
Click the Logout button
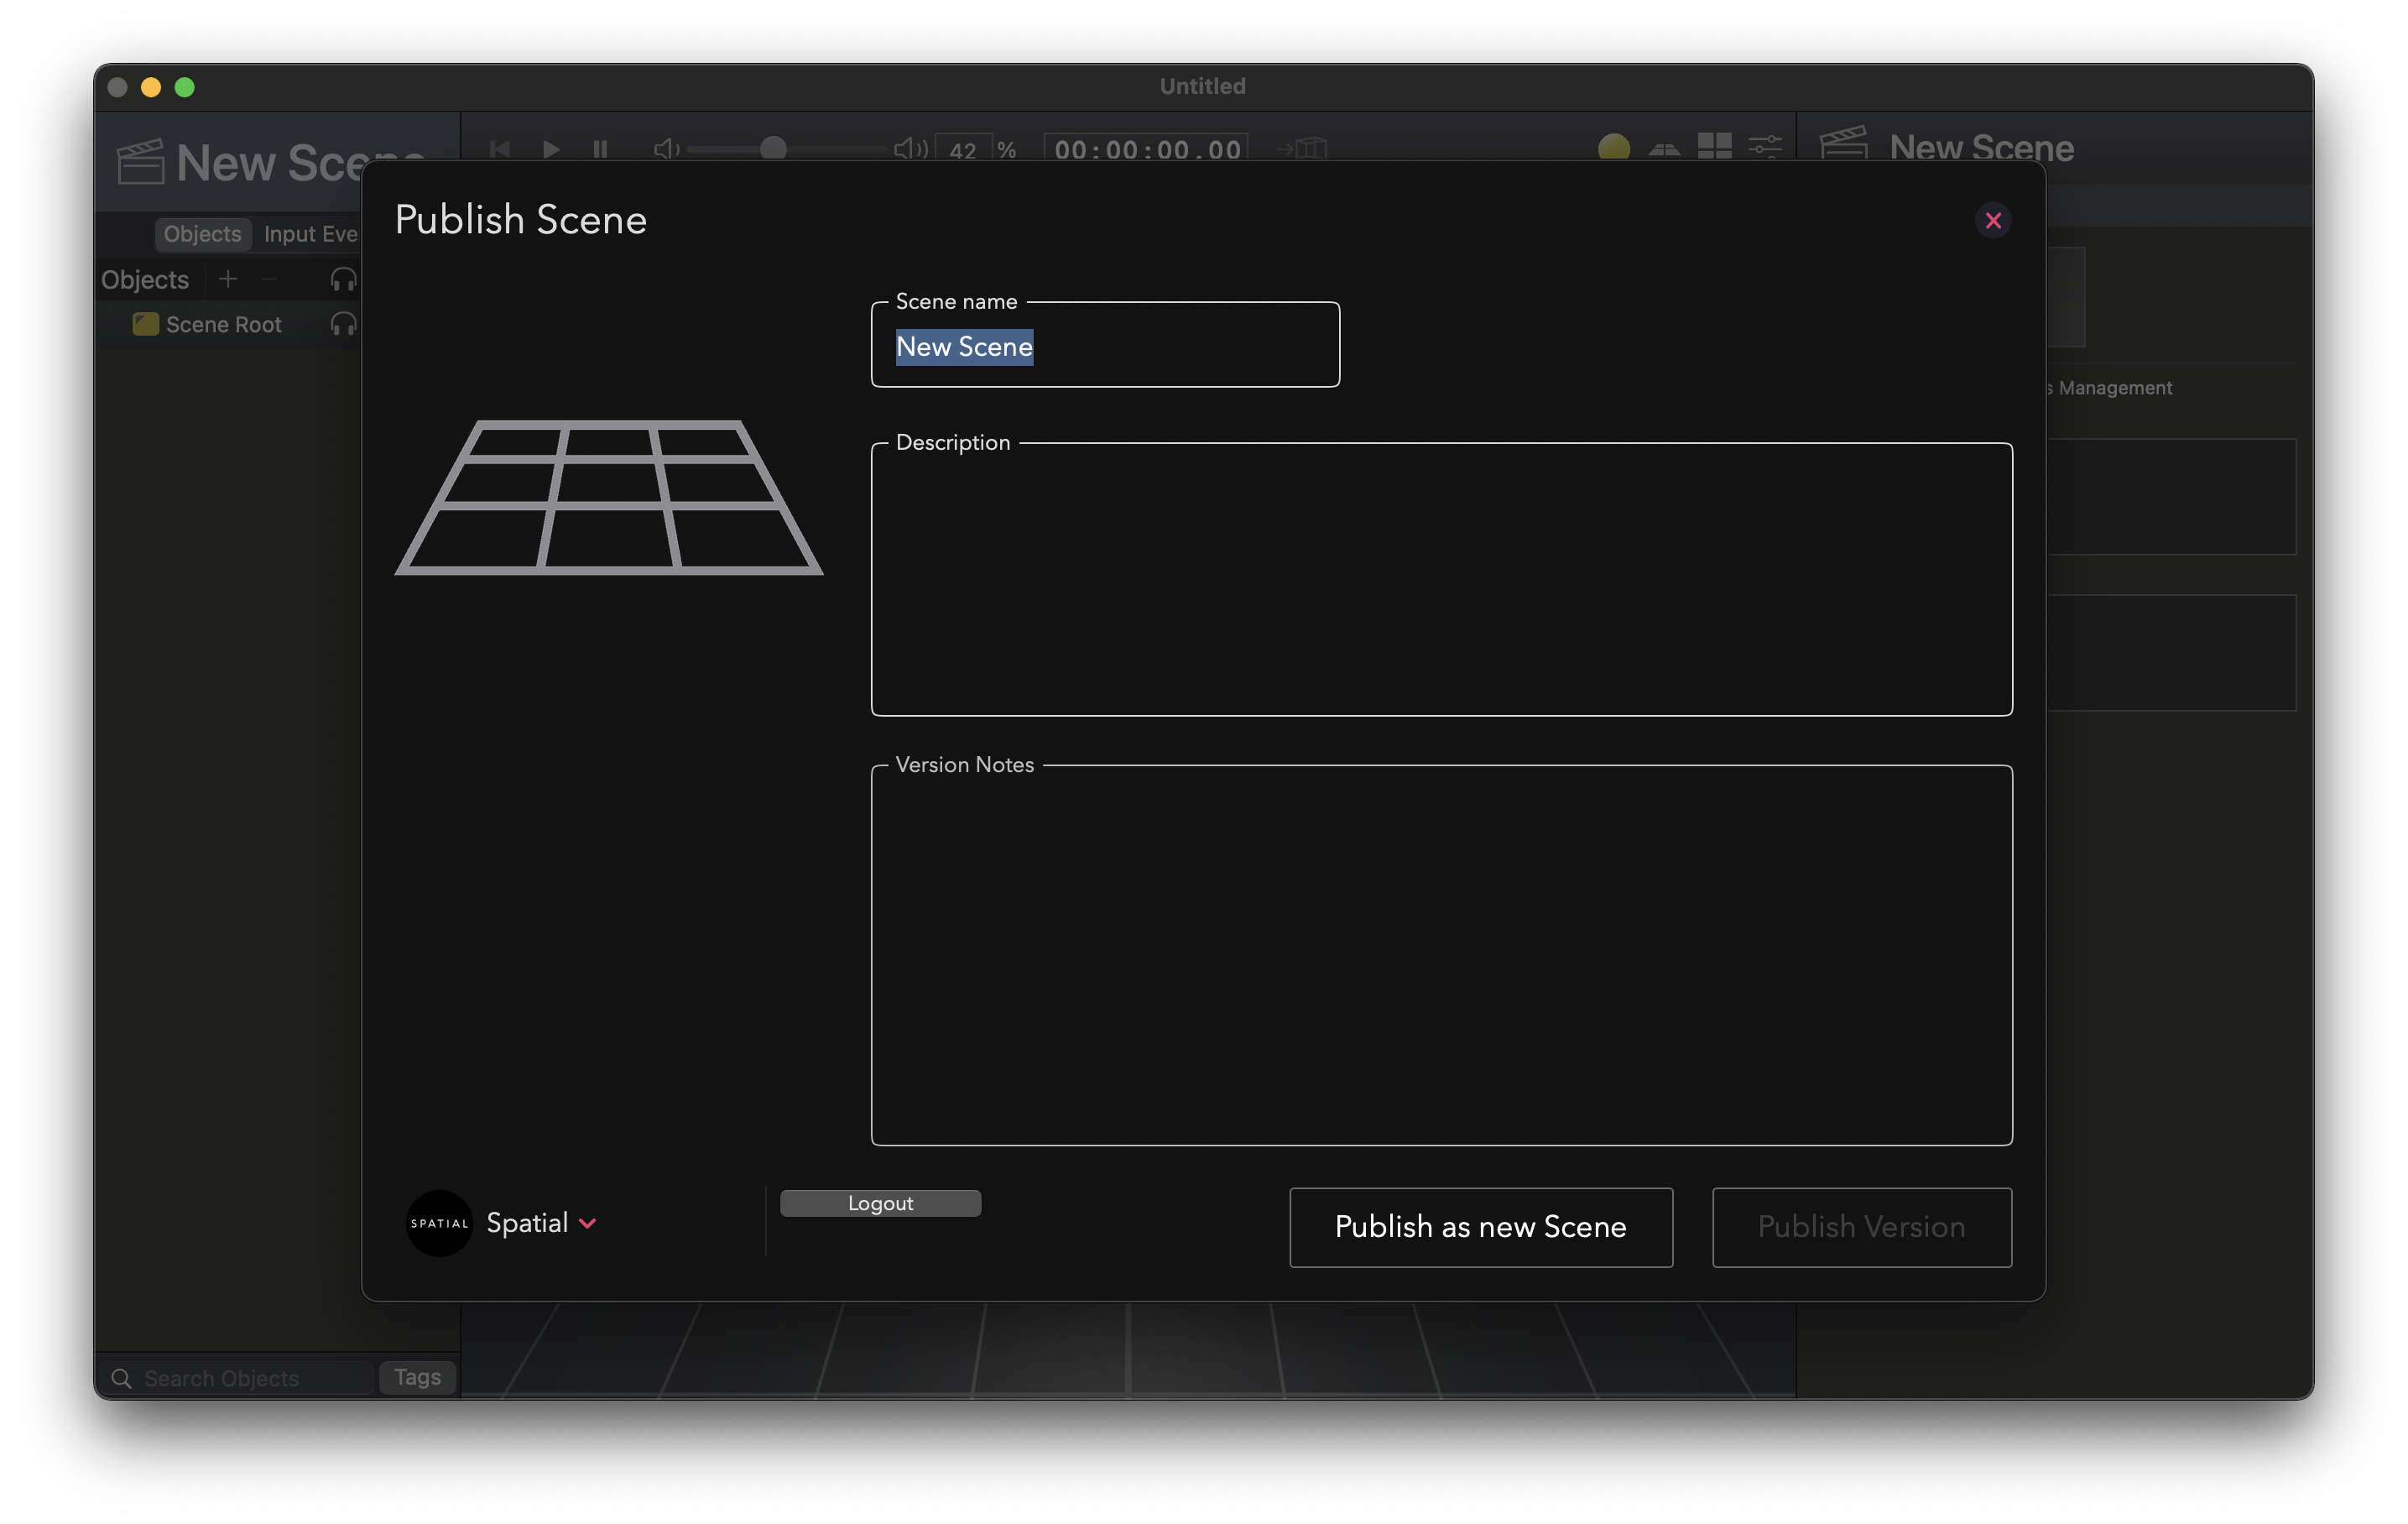[x=880, y=1203]
